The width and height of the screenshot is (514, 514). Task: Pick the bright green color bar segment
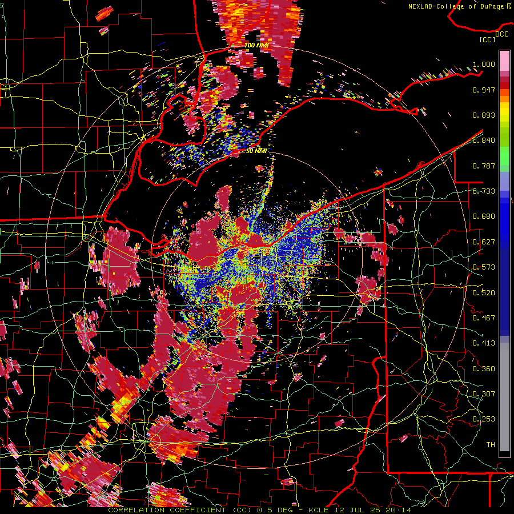pos(504,156)
